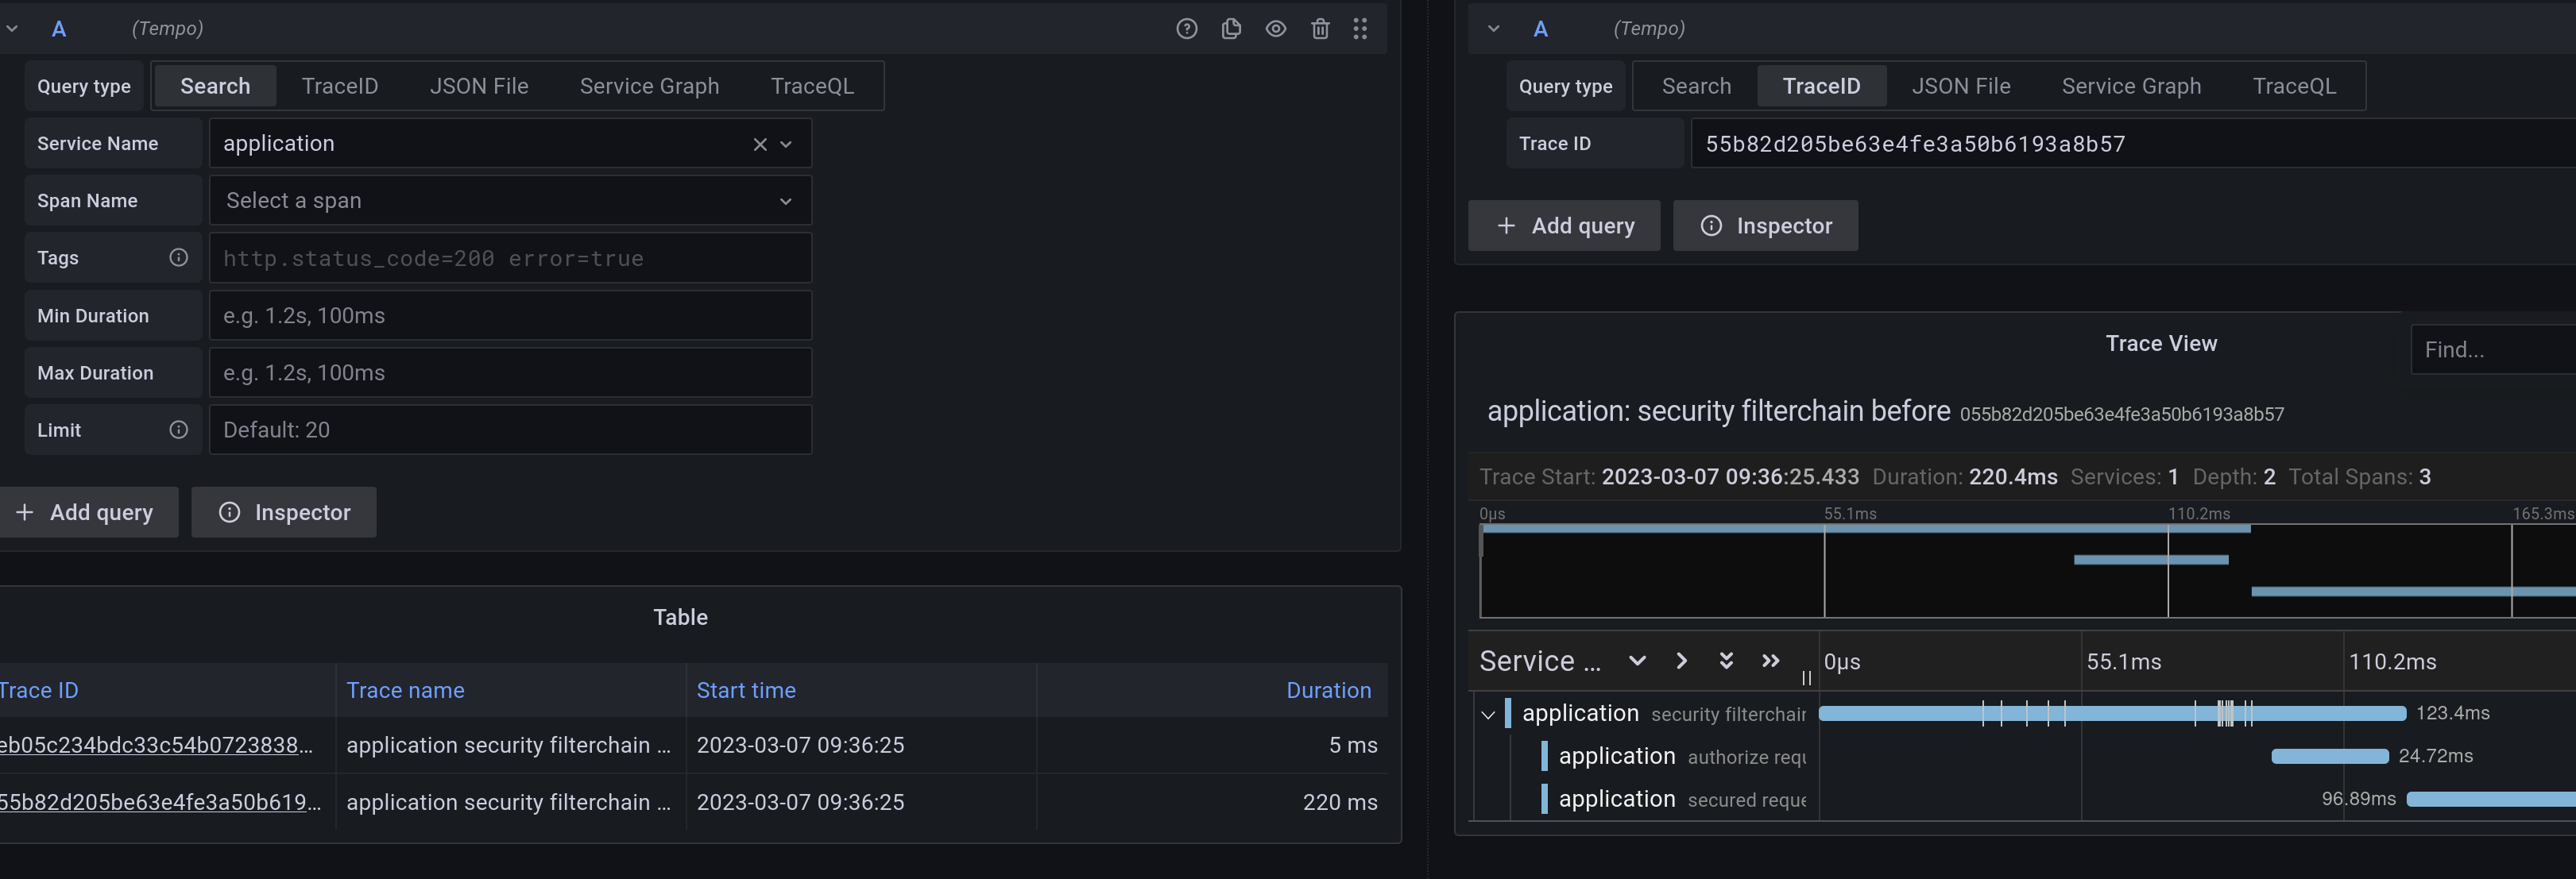The width and height of the screenshot is (2576, 879).
Task: Open the query help panel
Action: (x=1186, y=29)
